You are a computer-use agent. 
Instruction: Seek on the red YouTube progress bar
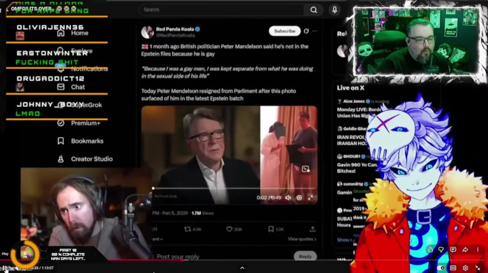click(244, 260)
